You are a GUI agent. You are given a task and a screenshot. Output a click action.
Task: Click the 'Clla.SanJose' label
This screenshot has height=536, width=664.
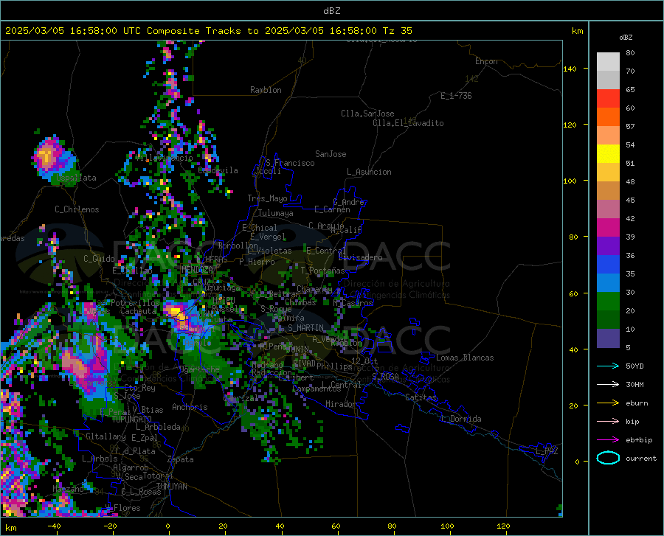pos(367,114)
